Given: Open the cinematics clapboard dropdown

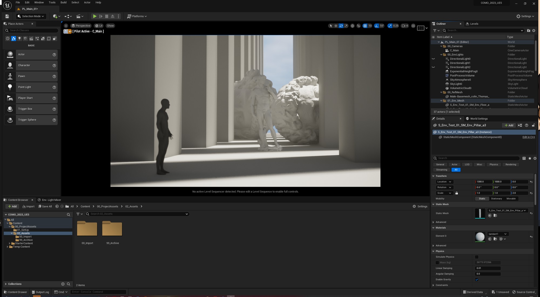Looking at the screenshot, I should (x=80, y=16).
